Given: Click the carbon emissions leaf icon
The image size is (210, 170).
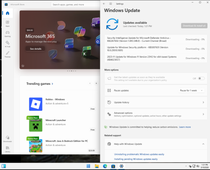Looking at the screenshot, I should click(106, 127).
